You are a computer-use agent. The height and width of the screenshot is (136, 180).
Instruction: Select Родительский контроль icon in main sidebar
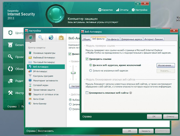pyautogui.click(x=10, y=81)
